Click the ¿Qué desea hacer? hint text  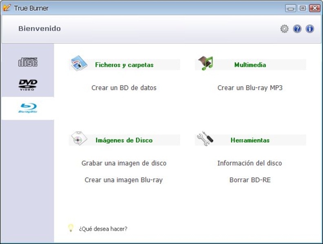pos(103,229)
